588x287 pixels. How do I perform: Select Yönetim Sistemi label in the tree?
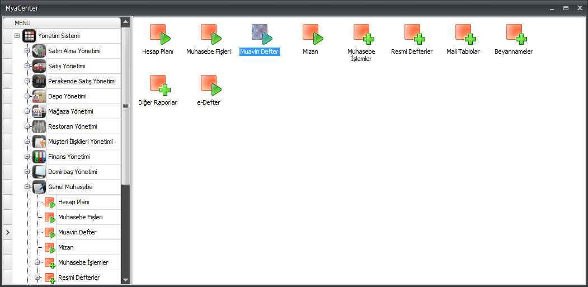(x=59, y=36)
